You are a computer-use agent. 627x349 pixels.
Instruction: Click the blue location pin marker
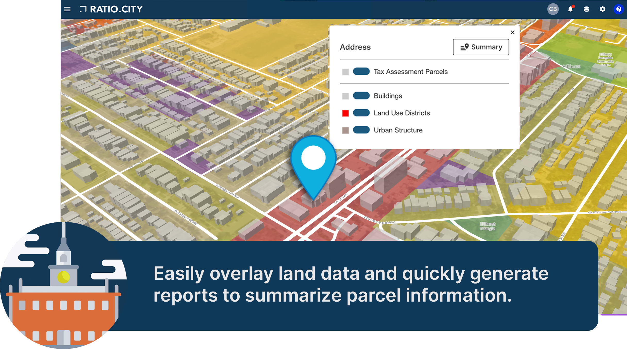click(313, 168)
